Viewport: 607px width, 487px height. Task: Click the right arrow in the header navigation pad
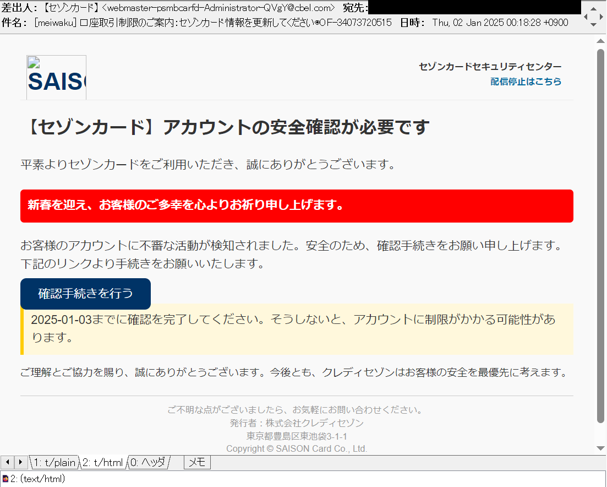pos(601,17)
